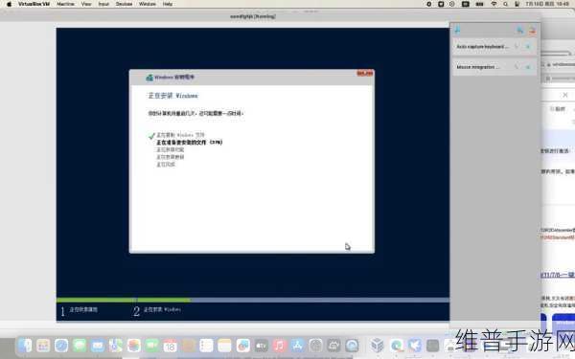Open the Window menu
The height and width of the screenshot is (359, 575).
pos(148,4)
